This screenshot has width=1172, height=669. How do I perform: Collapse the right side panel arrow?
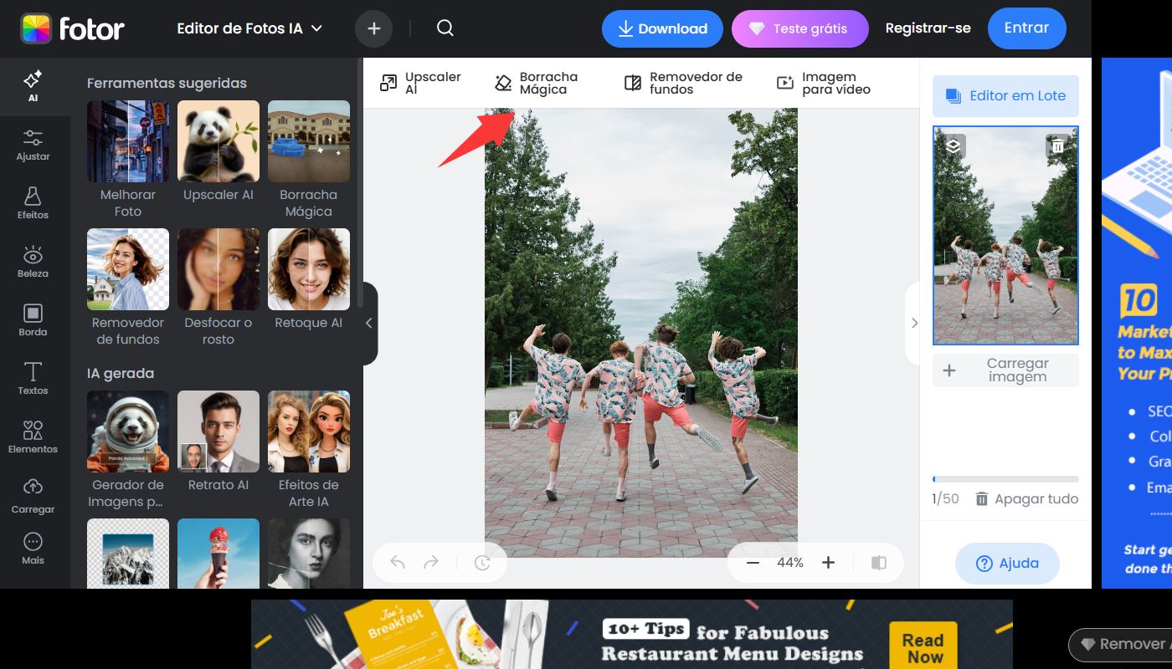pos(914,324)
